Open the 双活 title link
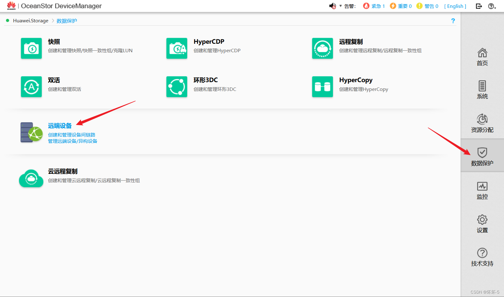The image size is (504, 297). [x=54, y=80]
